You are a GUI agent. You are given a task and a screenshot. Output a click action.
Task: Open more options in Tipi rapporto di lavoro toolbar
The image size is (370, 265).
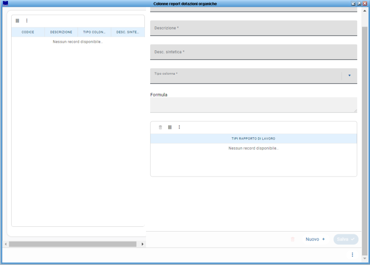pyautogui.click(x=179, y=127)
